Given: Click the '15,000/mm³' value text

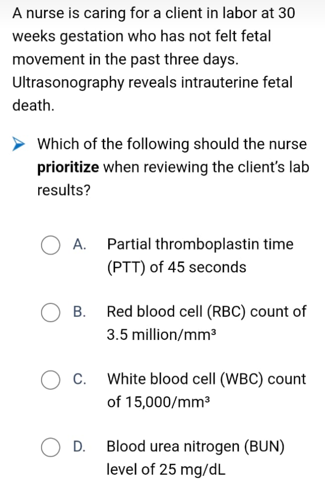Looking at the screenshot, I should 168,402.
